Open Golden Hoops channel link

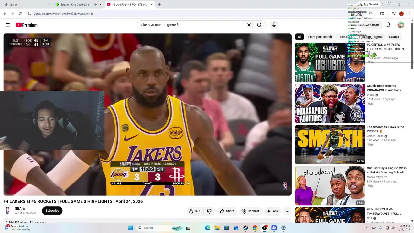375,136
